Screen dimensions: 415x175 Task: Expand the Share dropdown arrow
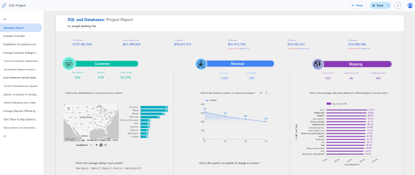(388, 5)
